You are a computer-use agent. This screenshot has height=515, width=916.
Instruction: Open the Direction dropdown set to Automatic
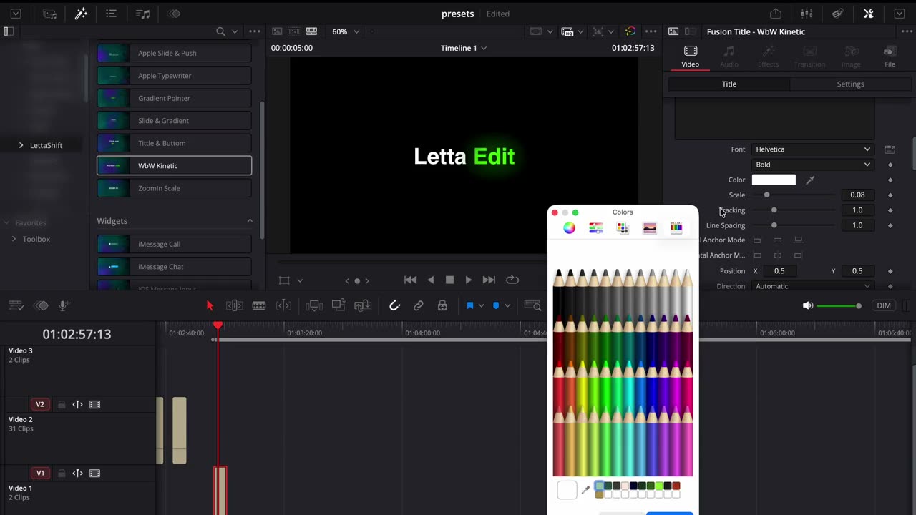813,286
